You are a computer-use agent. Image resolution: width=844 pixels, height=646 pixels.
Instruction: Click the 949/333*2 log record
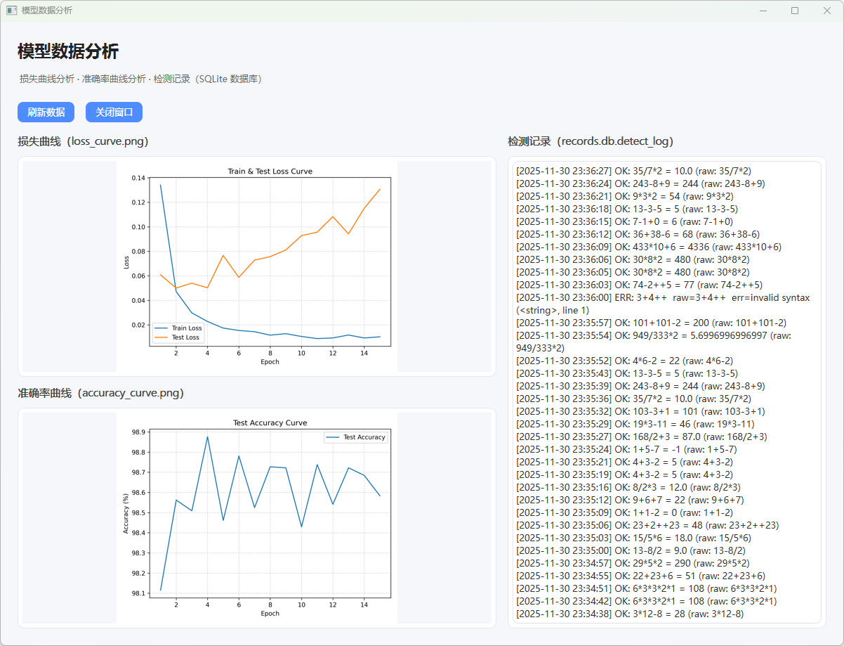click(x=653, y=342)
